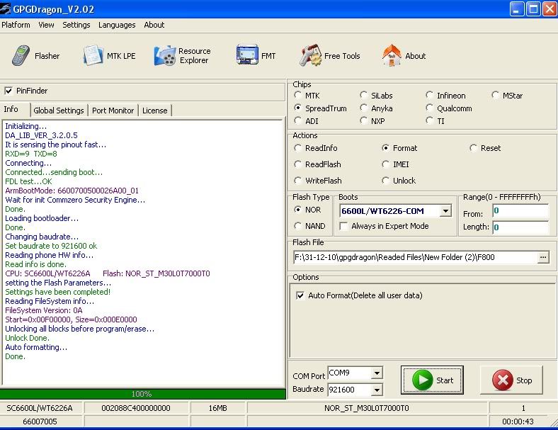Click status bar '66007005' cell

(40, 421)
